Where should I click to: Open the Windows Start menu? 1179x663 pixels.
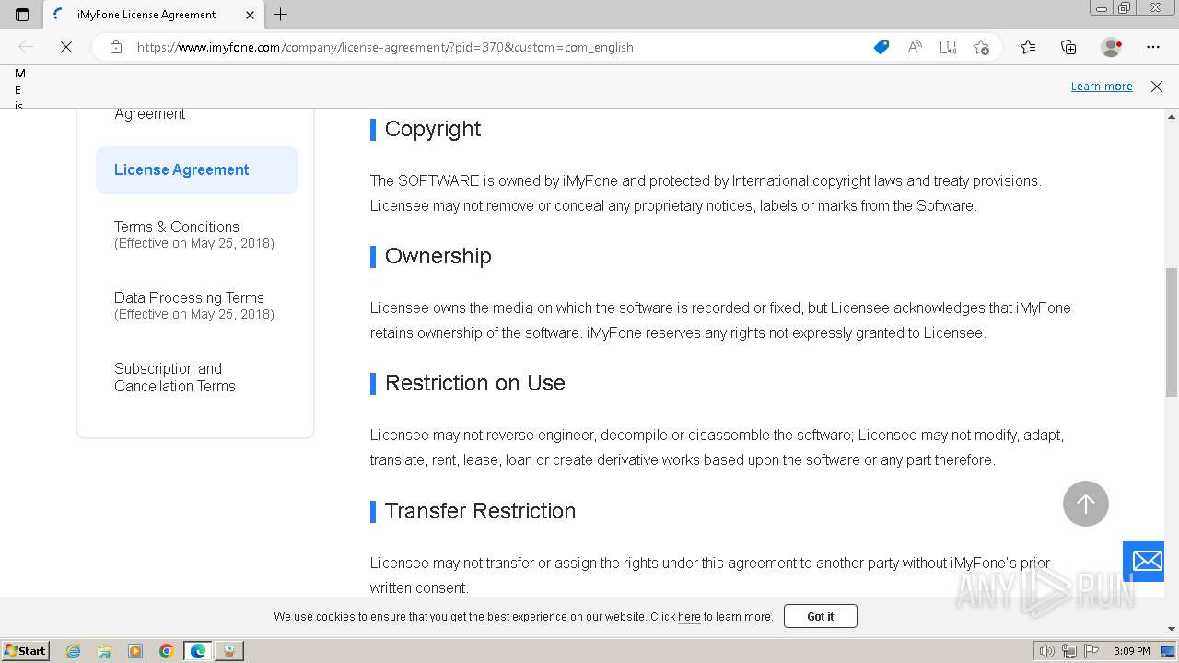tap(25, 651)
